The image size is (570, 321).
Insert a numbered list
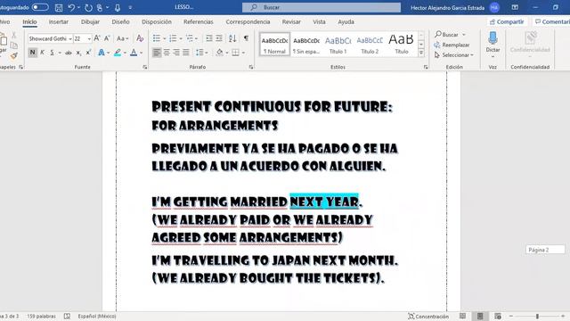[x=173, y=38]
